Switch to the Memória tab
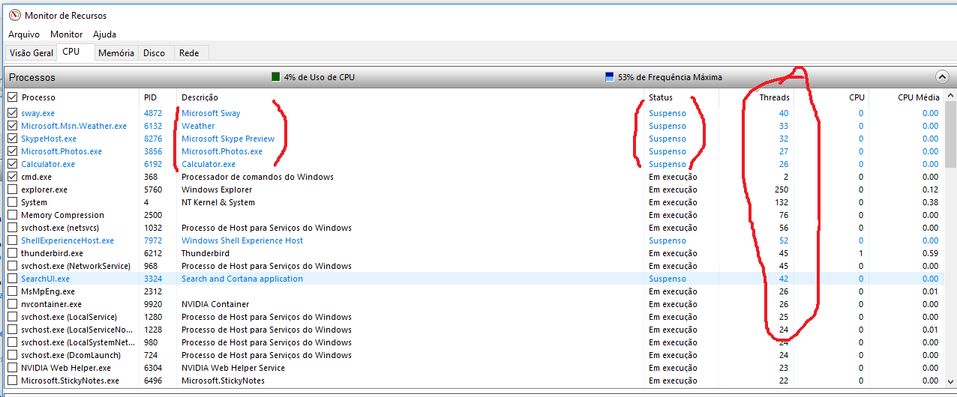957x397 pixels. [x=116, y=53]
